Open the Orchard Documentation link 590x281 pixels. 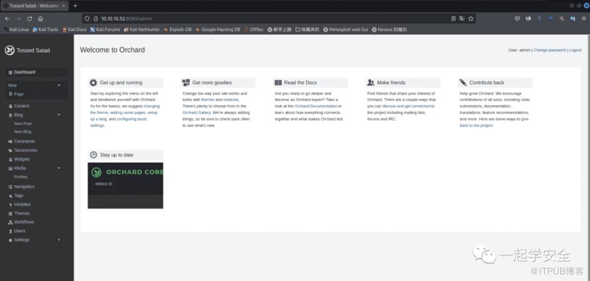coord(316,106)
